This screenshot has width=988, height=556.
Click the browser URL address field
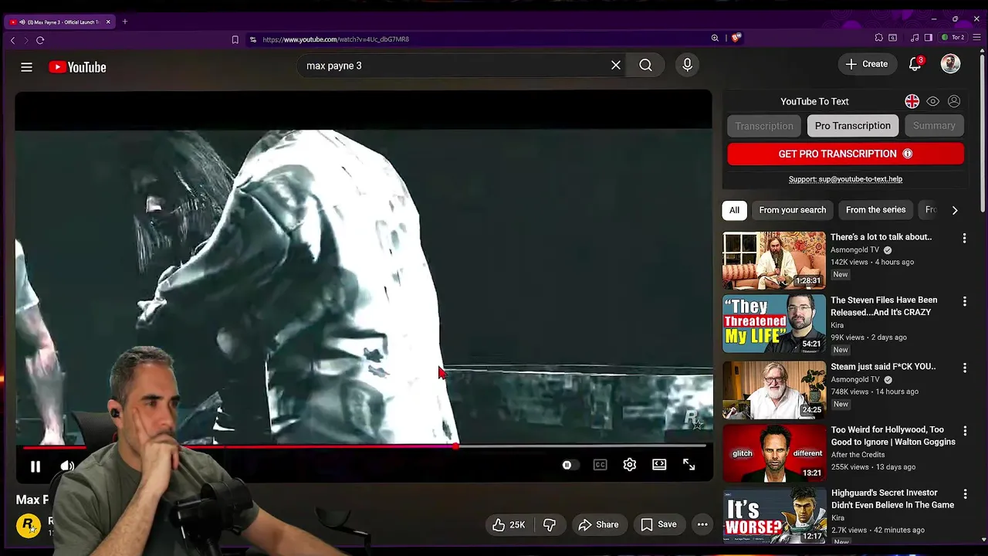pos(479,39)
